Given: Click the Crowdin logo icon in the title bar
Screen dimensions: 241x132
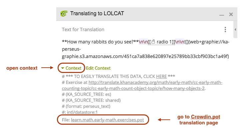Looking at the screenshot, I should [64, 14].
